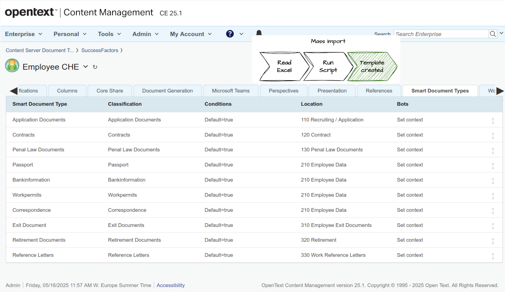This screenshot has height=292, width=505.
Task: Open the Employee CHE dropdown
Action: [x=85, y=67]
